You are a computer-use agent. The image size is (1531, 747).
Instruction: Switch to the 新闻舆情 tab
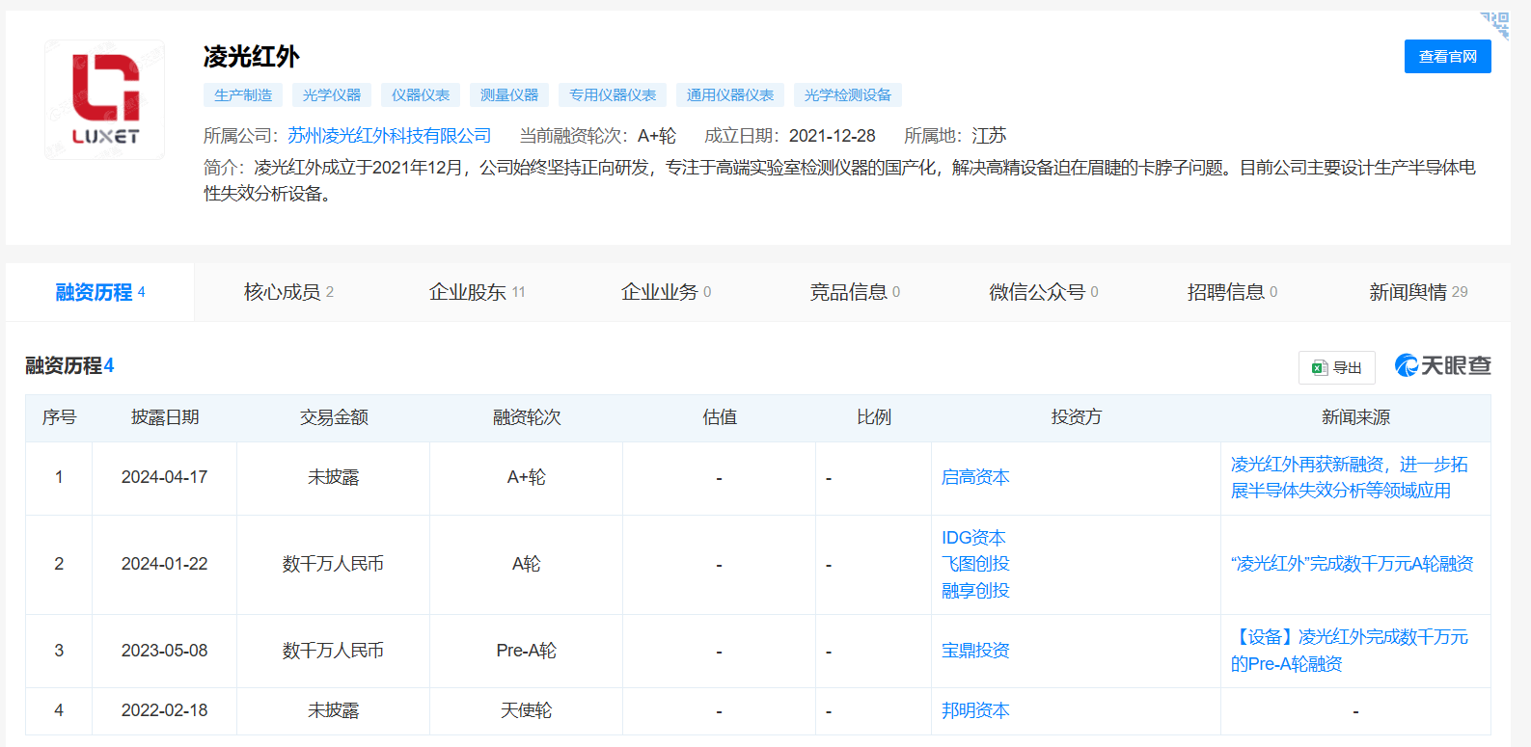[x=1418, y=292]
